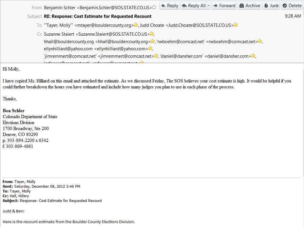Toggle the star beside mtayer@bouldercounty.org

136,25
